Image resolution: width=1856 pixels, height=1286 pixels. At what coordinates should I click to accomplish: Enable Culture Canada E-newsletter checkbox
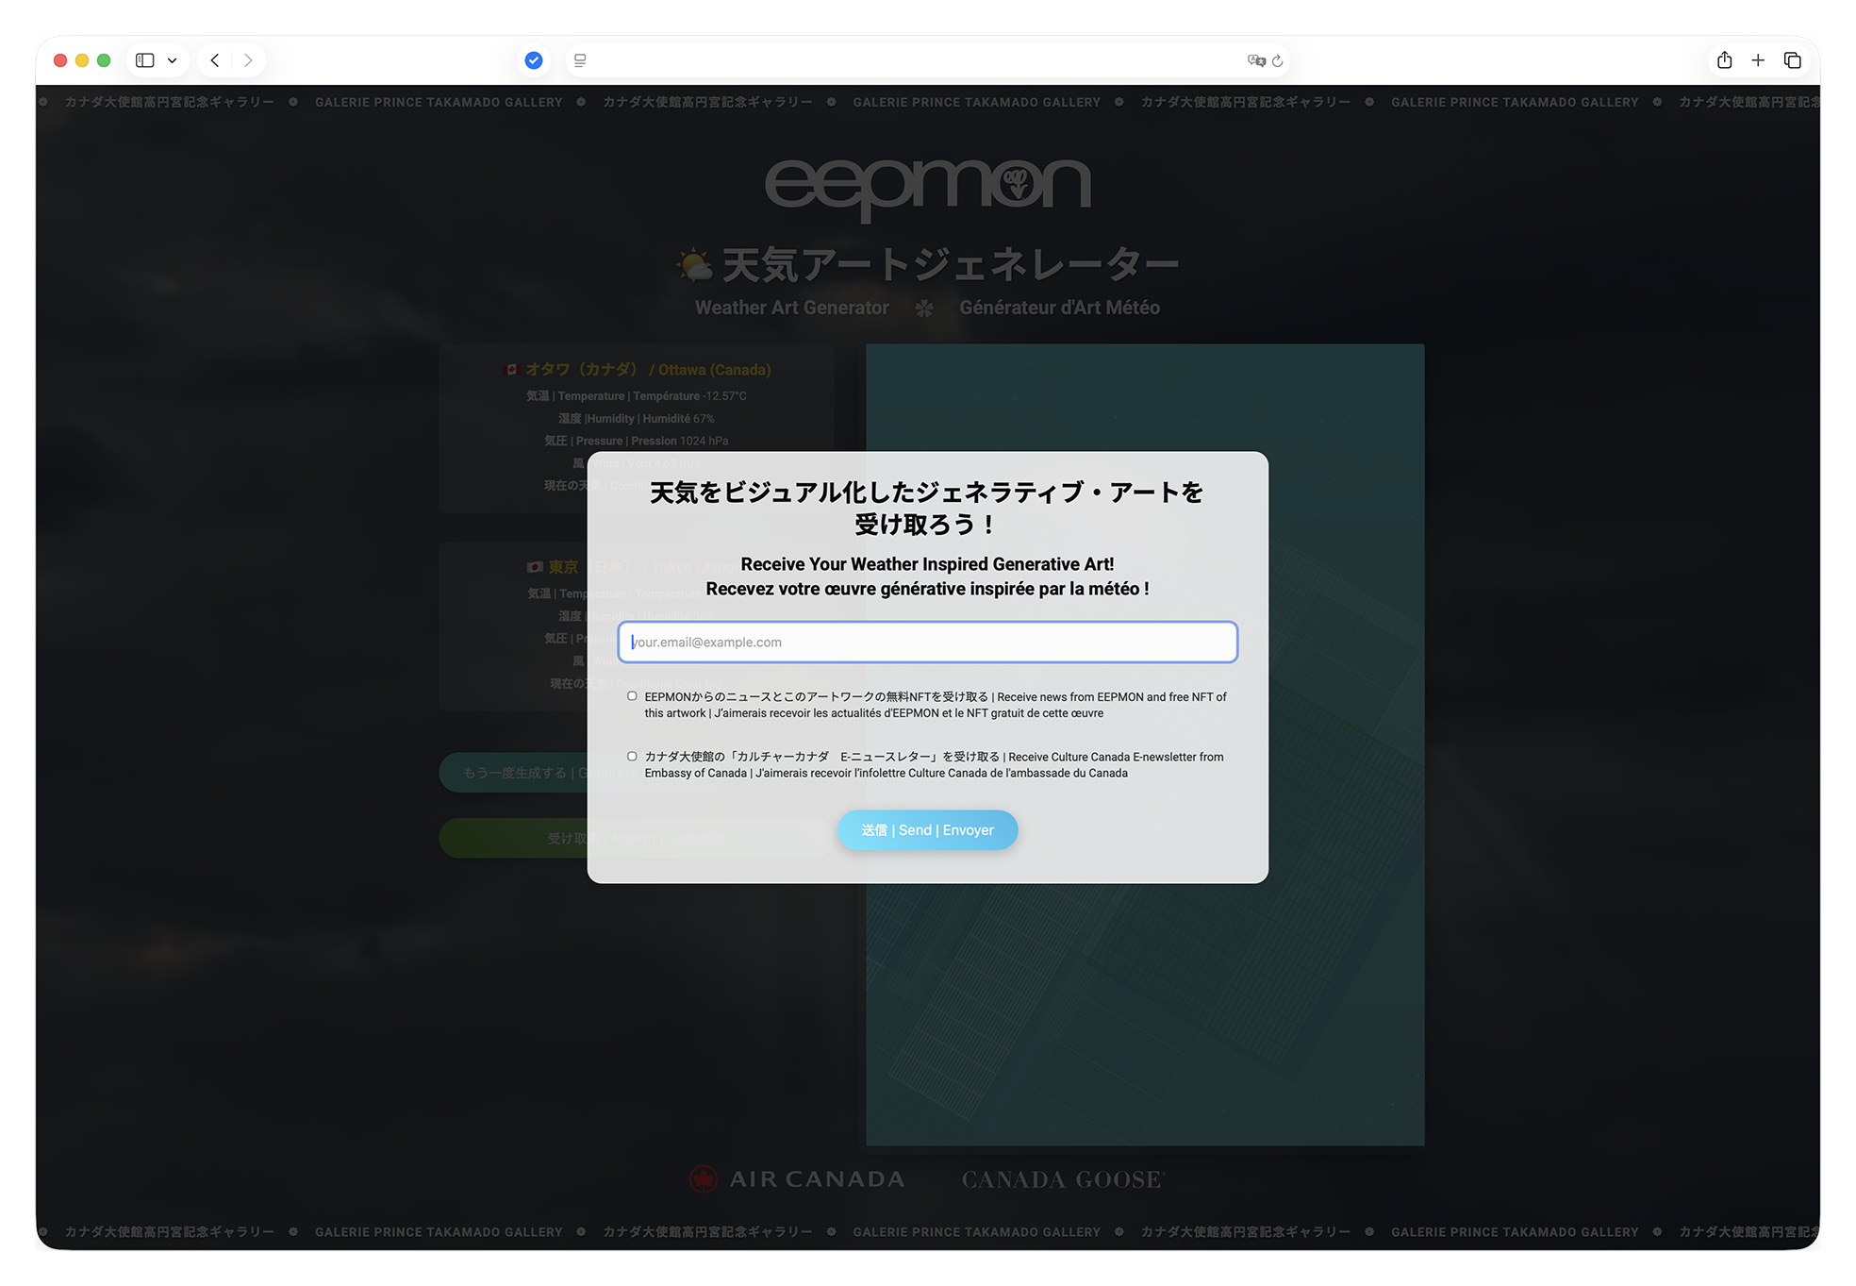tap(632, 757)
